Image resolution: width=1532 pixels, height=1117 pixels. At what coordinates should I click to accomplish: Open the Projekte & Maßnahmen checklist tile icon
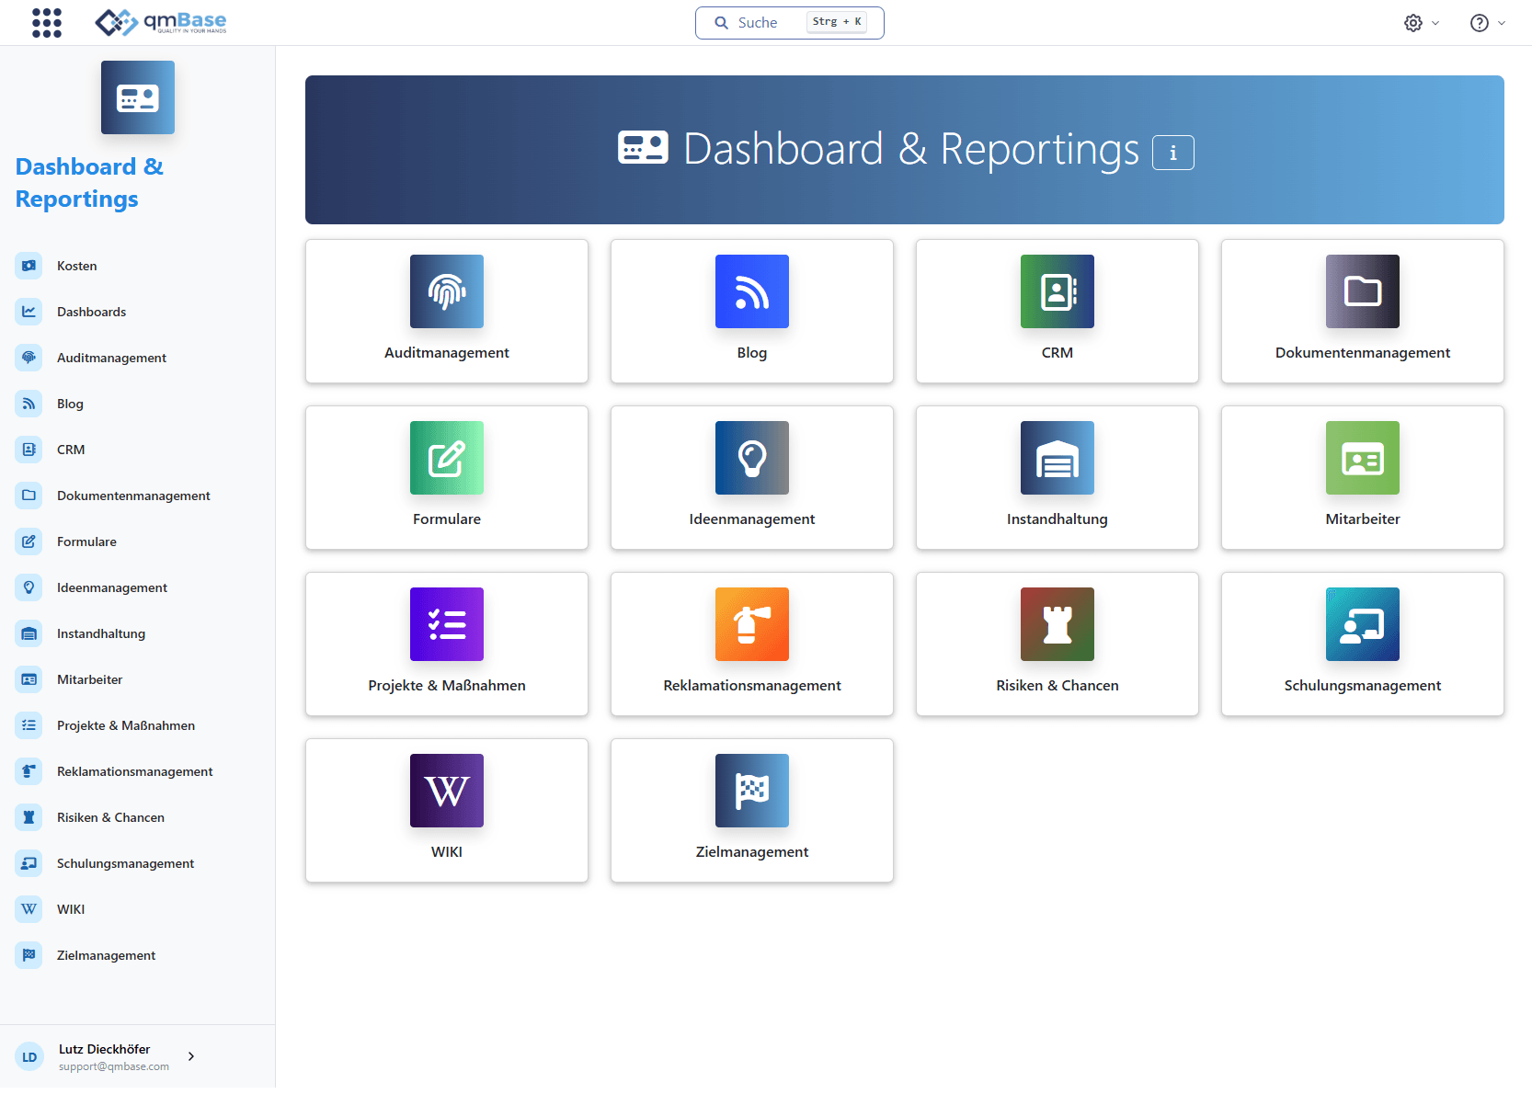click(x=447, y=624)
